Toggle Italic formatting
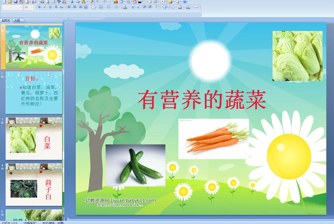334x224 pixels. tap(44, 7)
